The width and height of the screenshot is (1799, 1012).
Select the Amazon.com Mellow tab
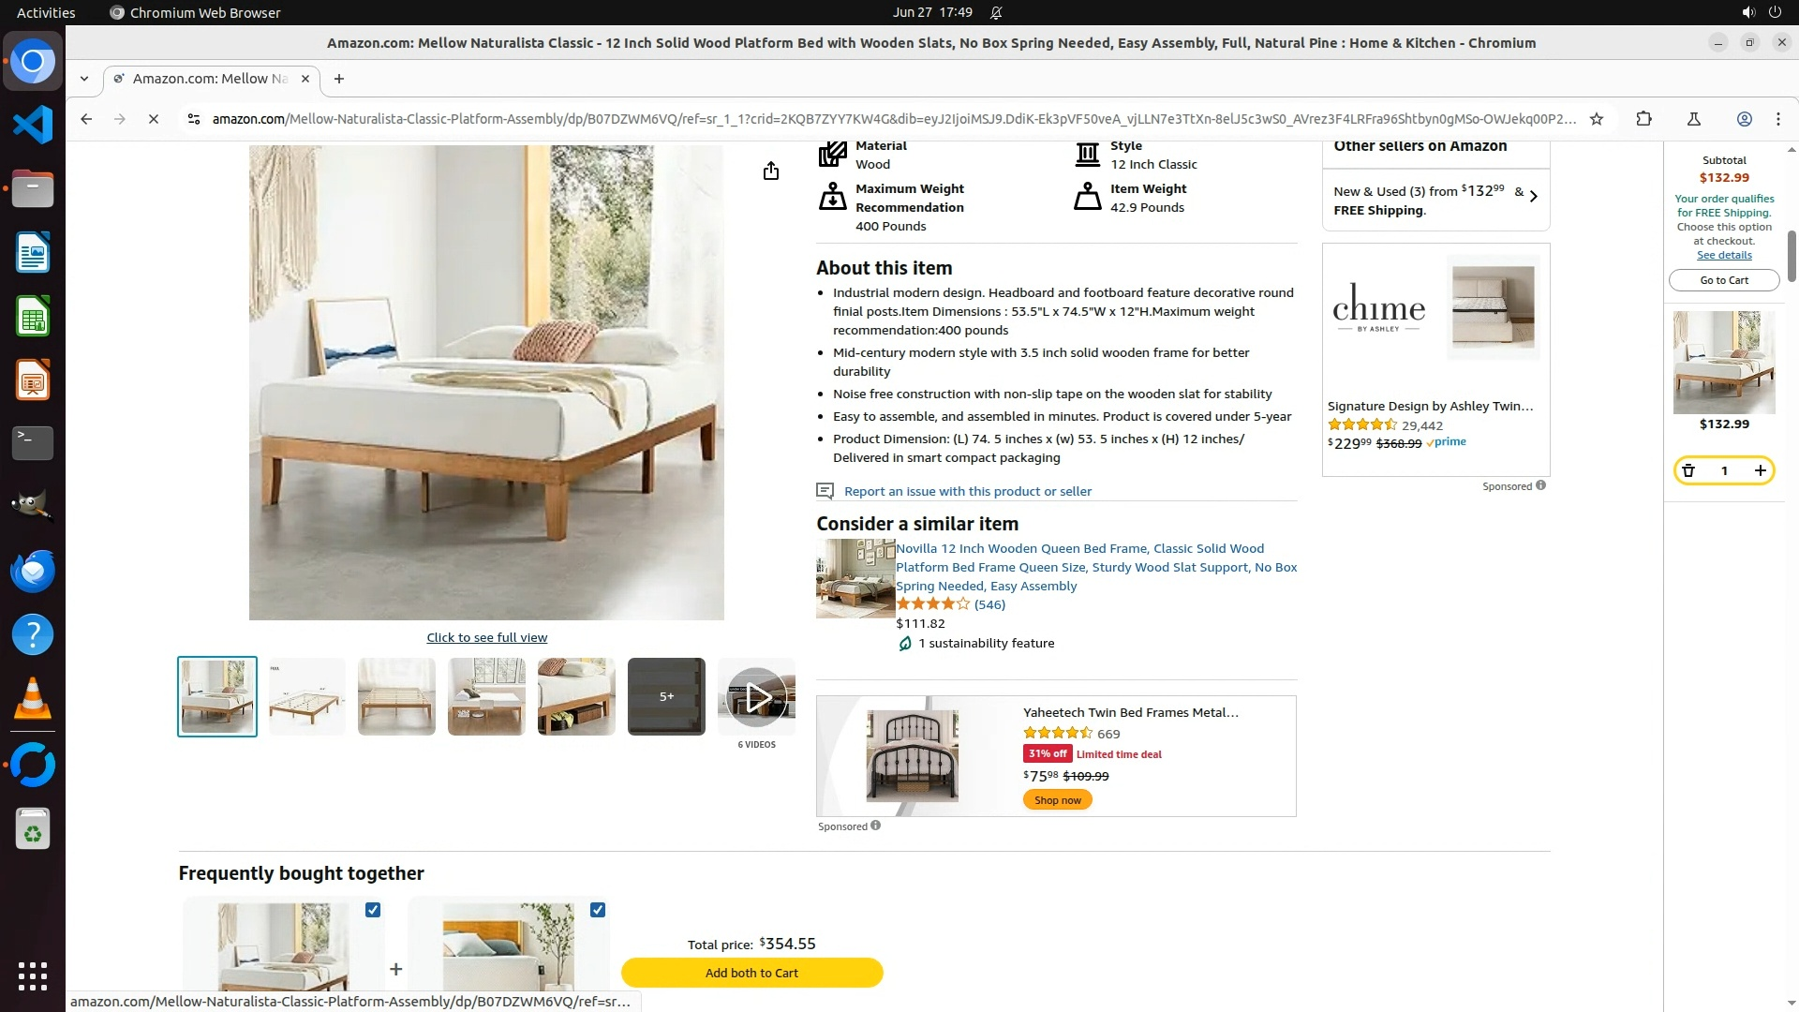click(x=212, y=79)
